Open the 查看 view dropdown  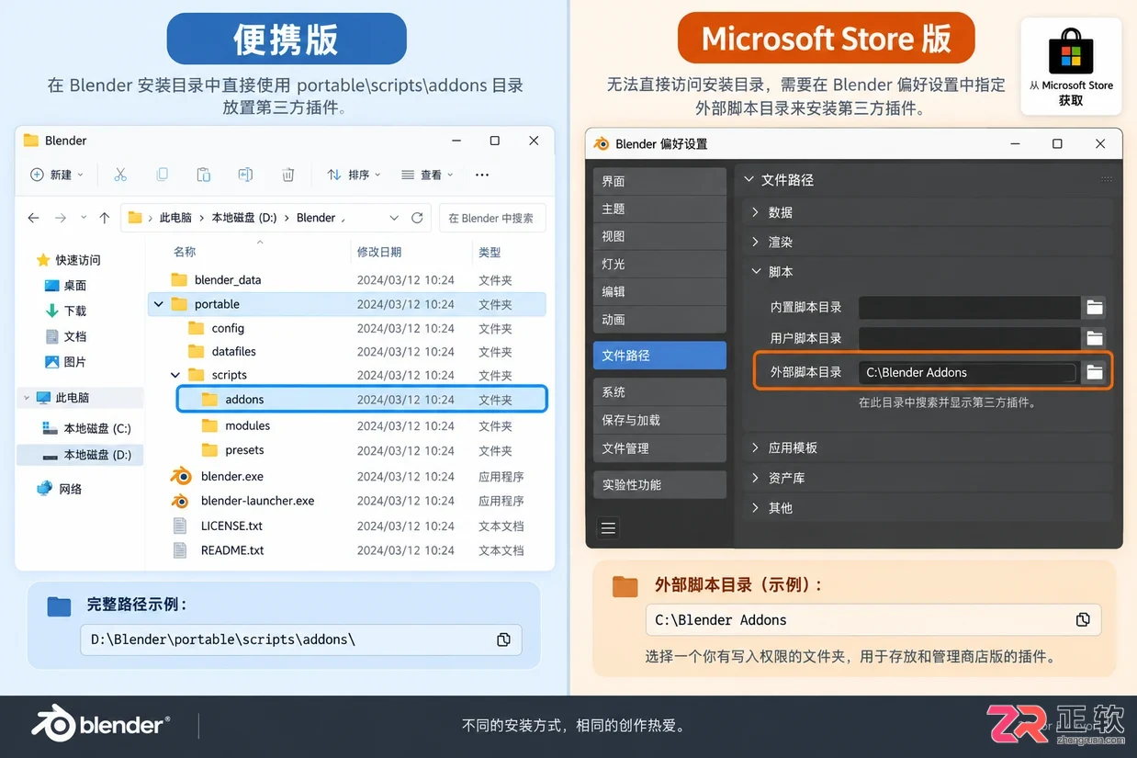coord(427,175)
